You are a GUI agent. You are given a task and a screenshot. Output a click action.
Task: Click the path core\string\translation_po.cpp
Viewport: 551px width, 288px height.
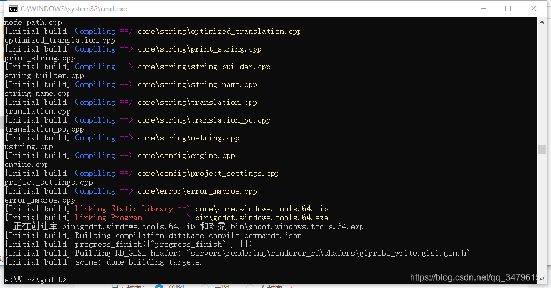(x=204, y=120)
